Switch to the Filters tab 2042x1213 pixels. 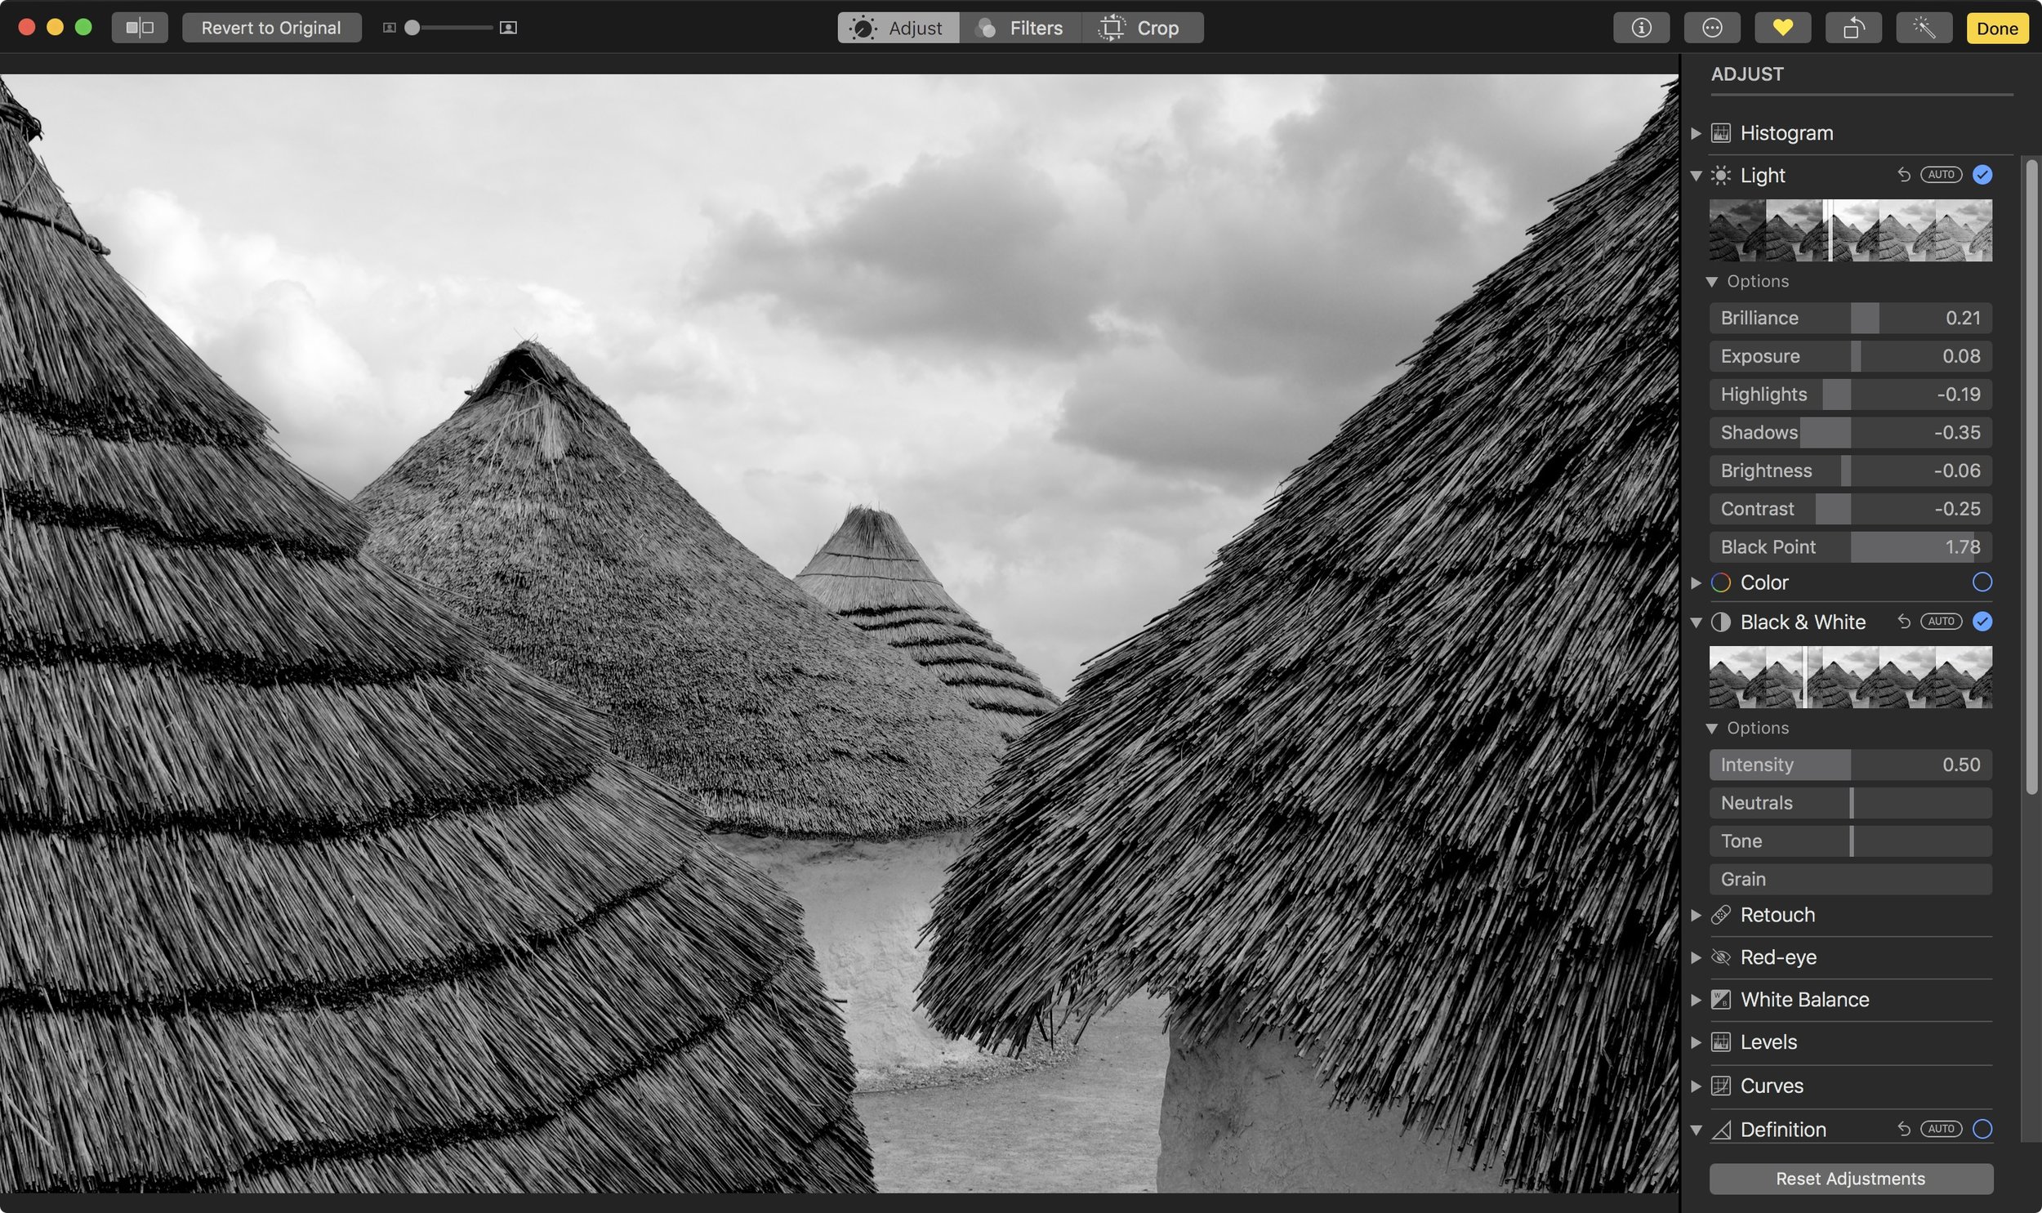pos(1020,28)
